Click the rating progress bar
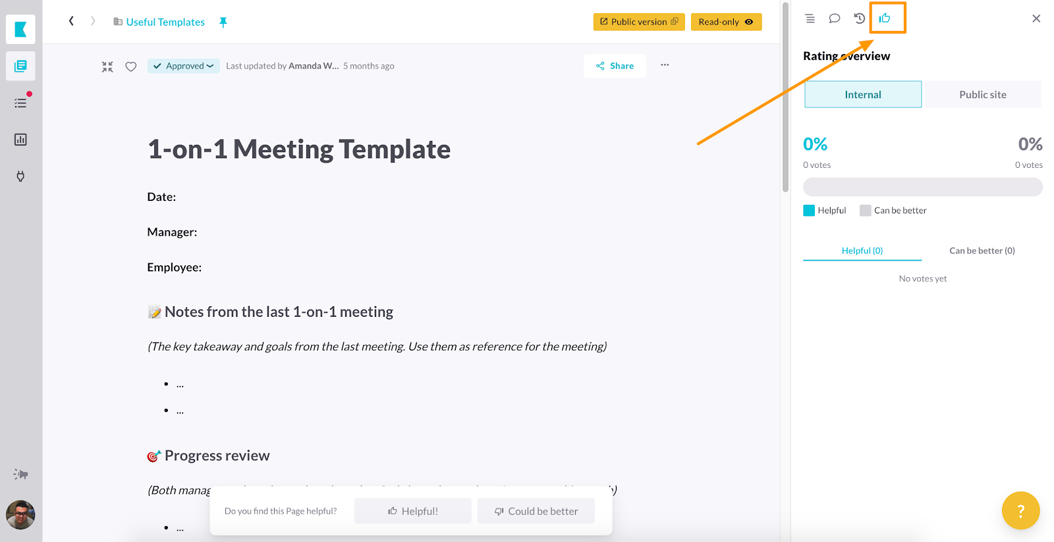1054x542 pixels. click(922, 187)
